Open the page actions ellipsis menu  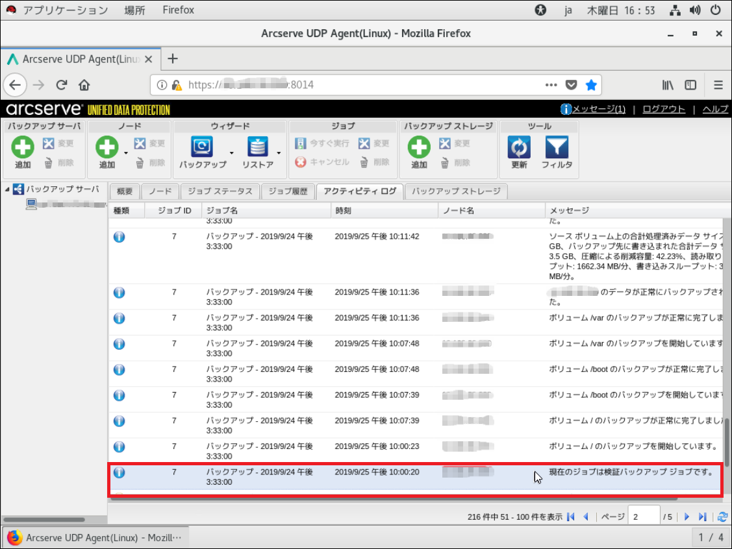click(x=551, y=85)
